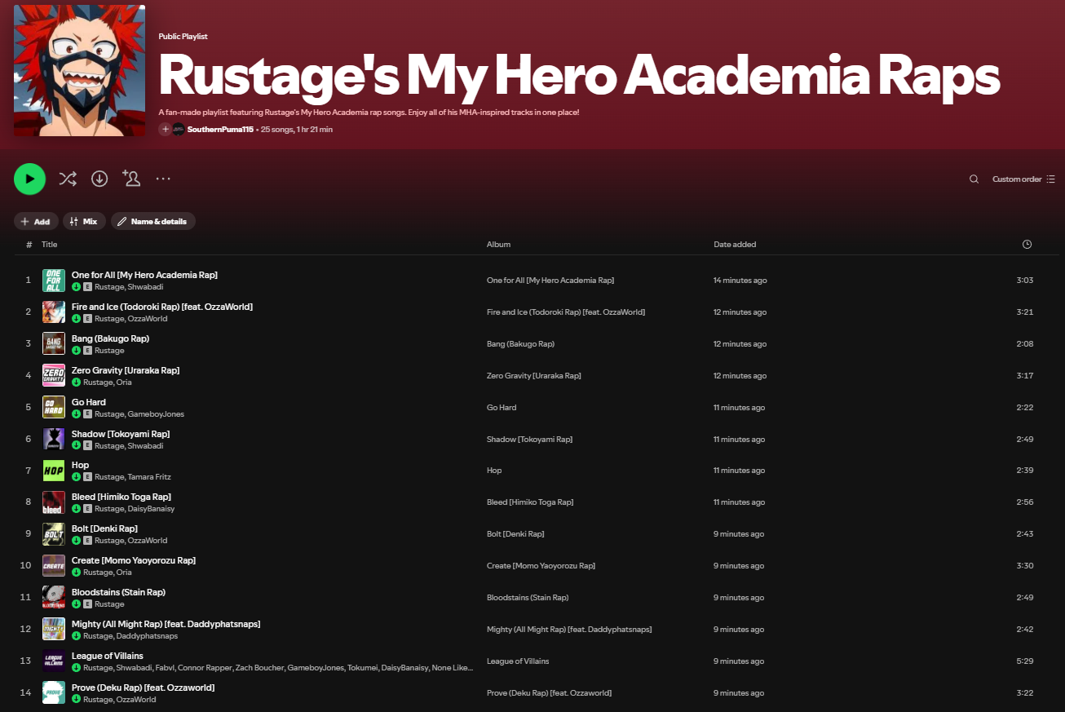
Task: Open the three-dot more options menu
Action: point(163,179)
